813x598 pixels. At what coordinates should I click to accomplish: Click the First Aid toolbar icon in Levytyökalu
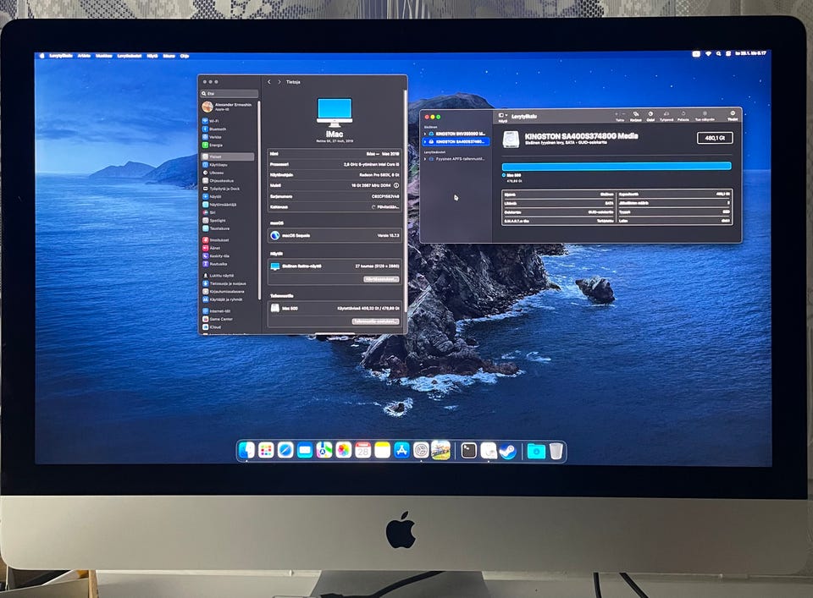point(636,116)
